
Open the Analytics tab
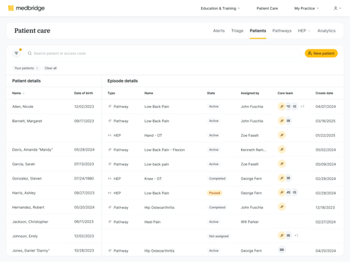[327, 31]
